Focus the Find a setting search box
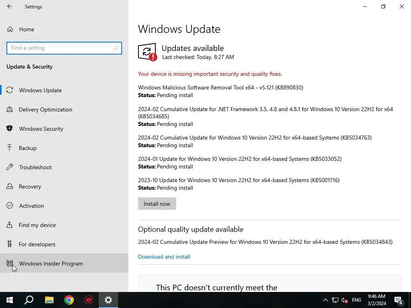Image resolution: width=411 pixels, height=308 pixels. click(64, 48)
